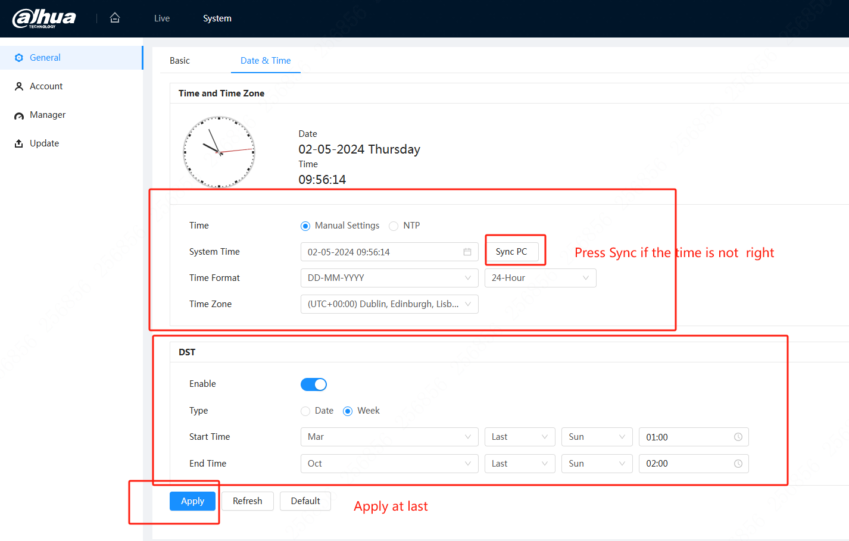Viewport: 849px width, 541px height.
Task: Open the Time Zone dropdown
Action: 389,304
